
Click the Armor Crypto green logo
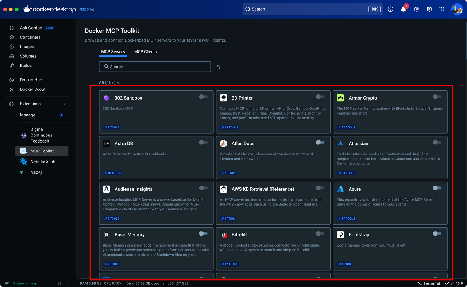[340, 98]
